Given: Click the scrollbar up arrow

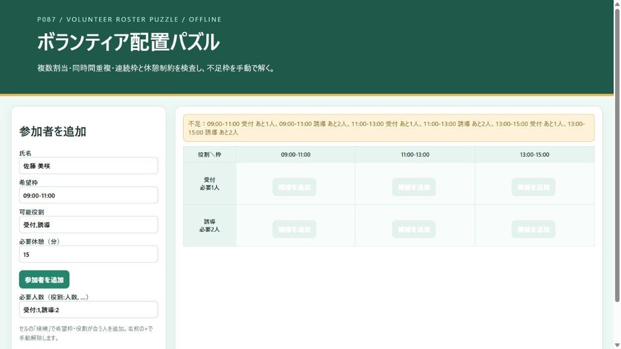Looking at the screenshot, I should [x=617, y=3].
